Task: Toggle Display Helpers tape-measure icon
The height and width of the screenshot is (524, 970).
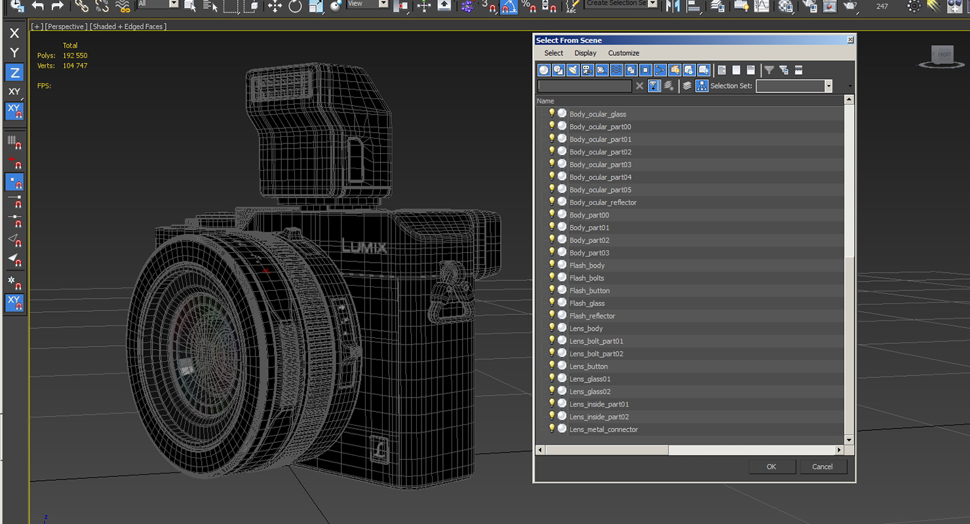Action: pyautogui.click(x=602, y=70)
